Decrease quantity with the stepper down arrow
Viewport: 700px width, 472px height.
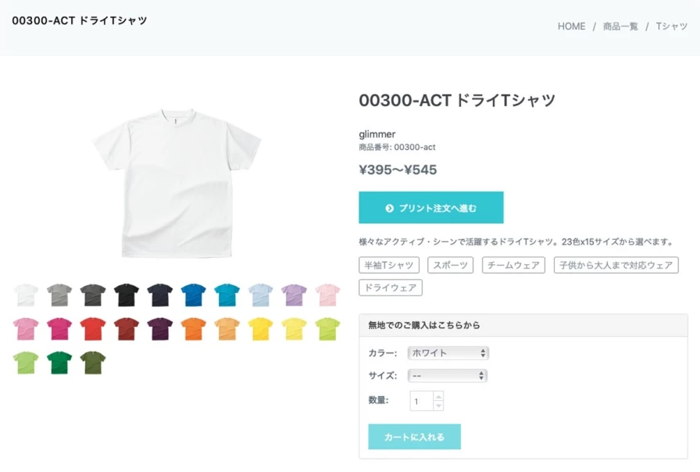tap(438, 406)
